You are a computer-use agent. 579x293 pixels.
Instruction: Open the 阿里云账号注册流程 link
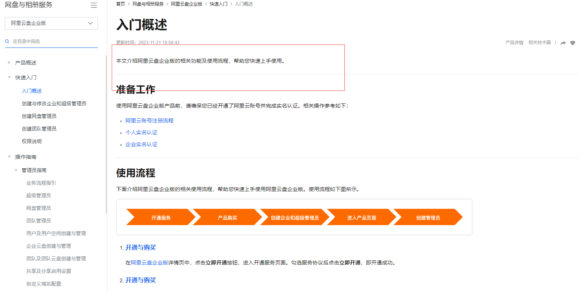click(150, 121)
